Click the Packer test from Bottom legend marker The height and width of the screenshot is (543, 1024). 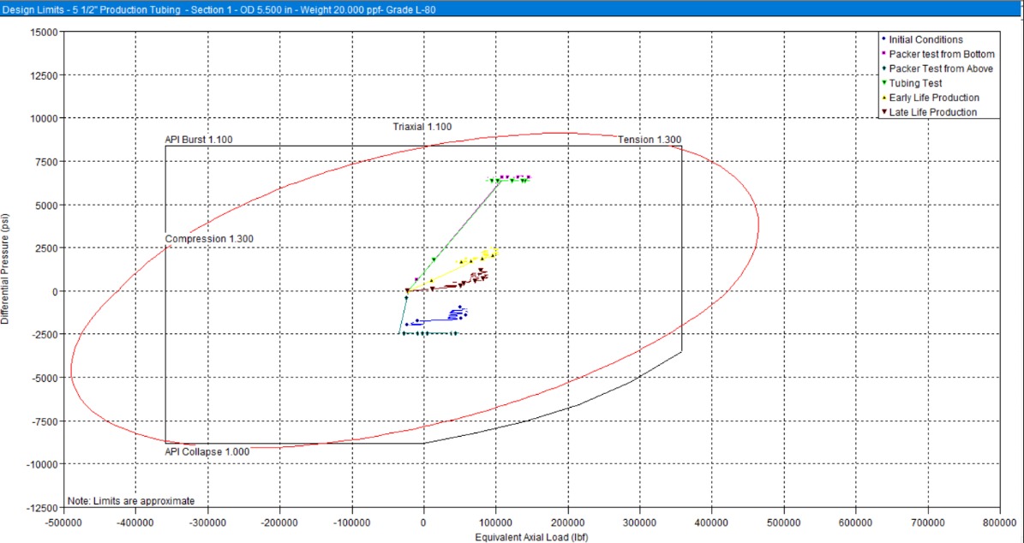click(x=883, y=53)
